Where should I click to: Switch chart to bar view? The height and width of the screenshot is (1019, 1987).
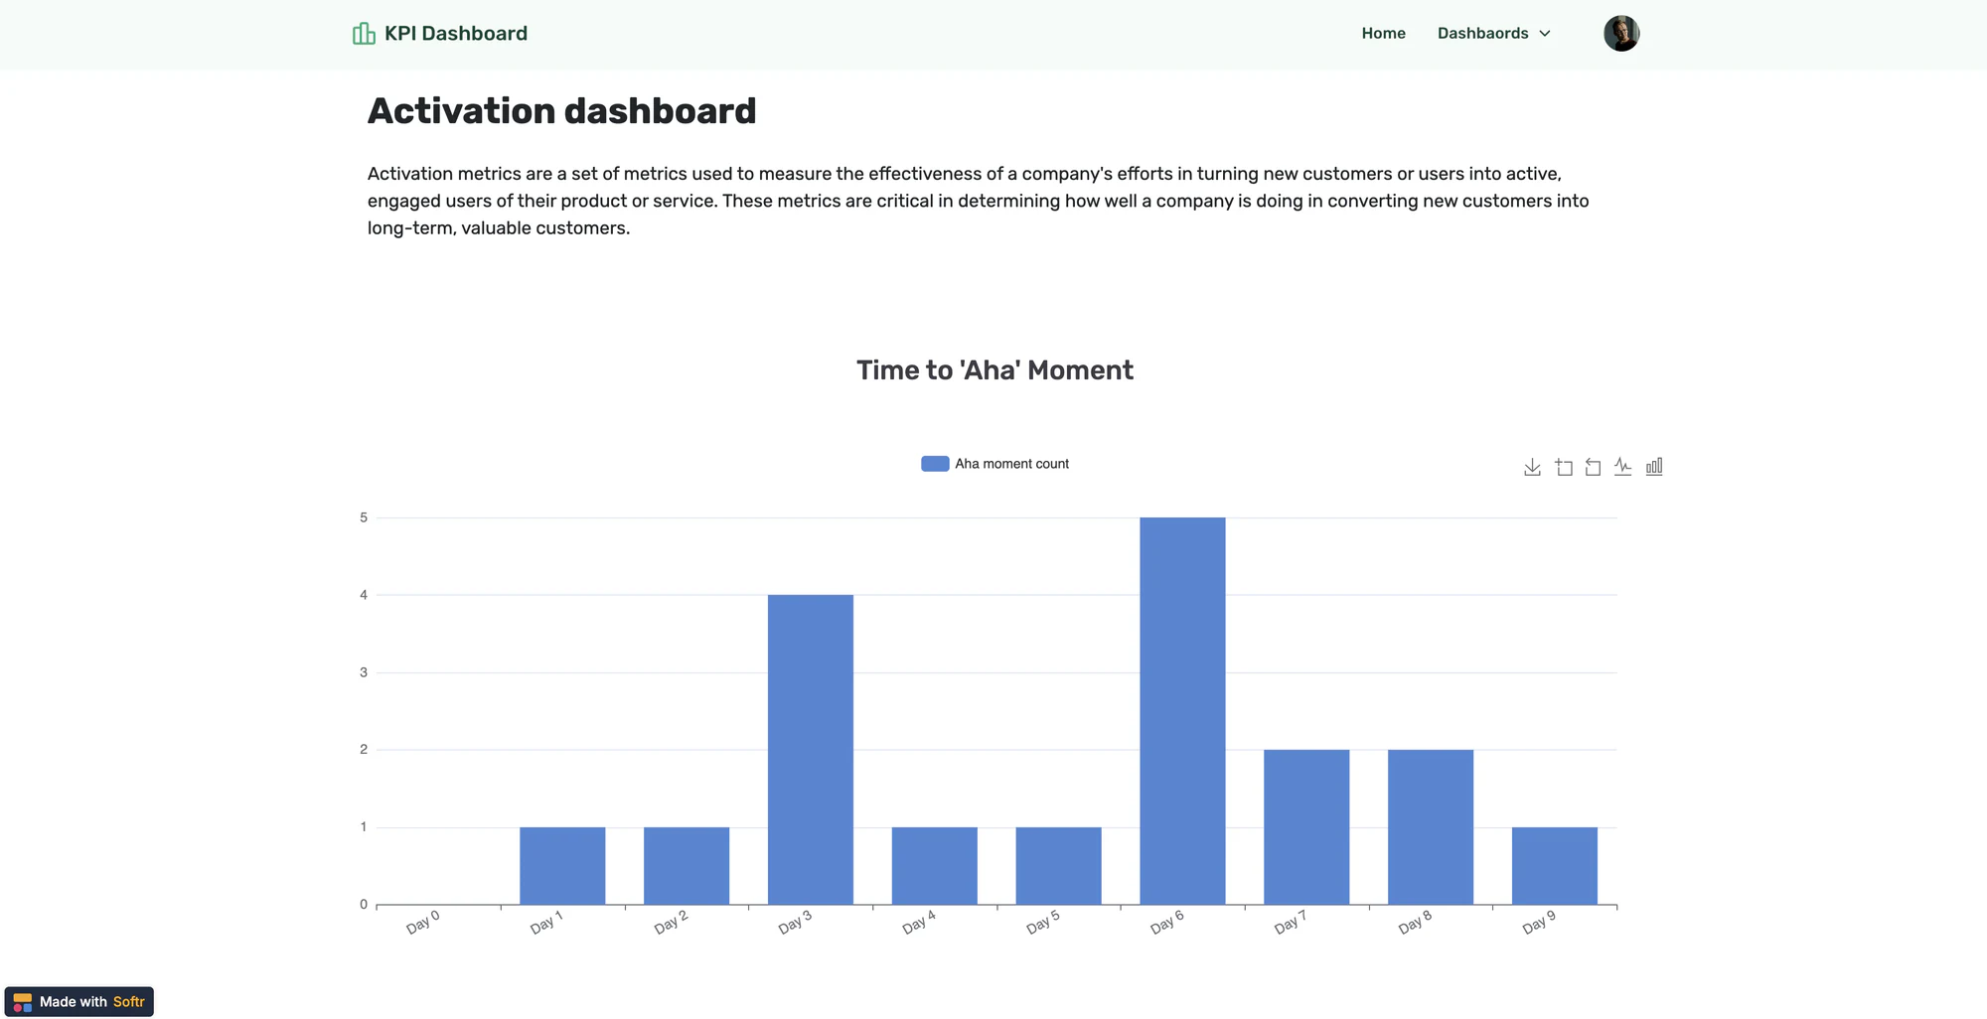(1654, 466)
